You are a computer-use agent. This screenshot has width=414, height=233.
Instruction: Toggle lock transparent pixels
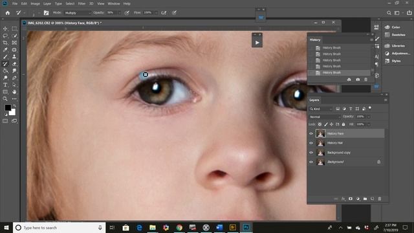tap(320, 124)
